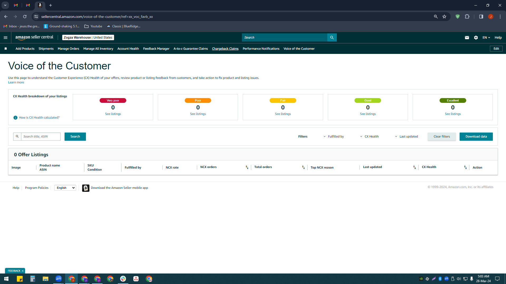Open Feedback Manager
506x284 pixels.
pyautogui.click(x=156, y=49)
